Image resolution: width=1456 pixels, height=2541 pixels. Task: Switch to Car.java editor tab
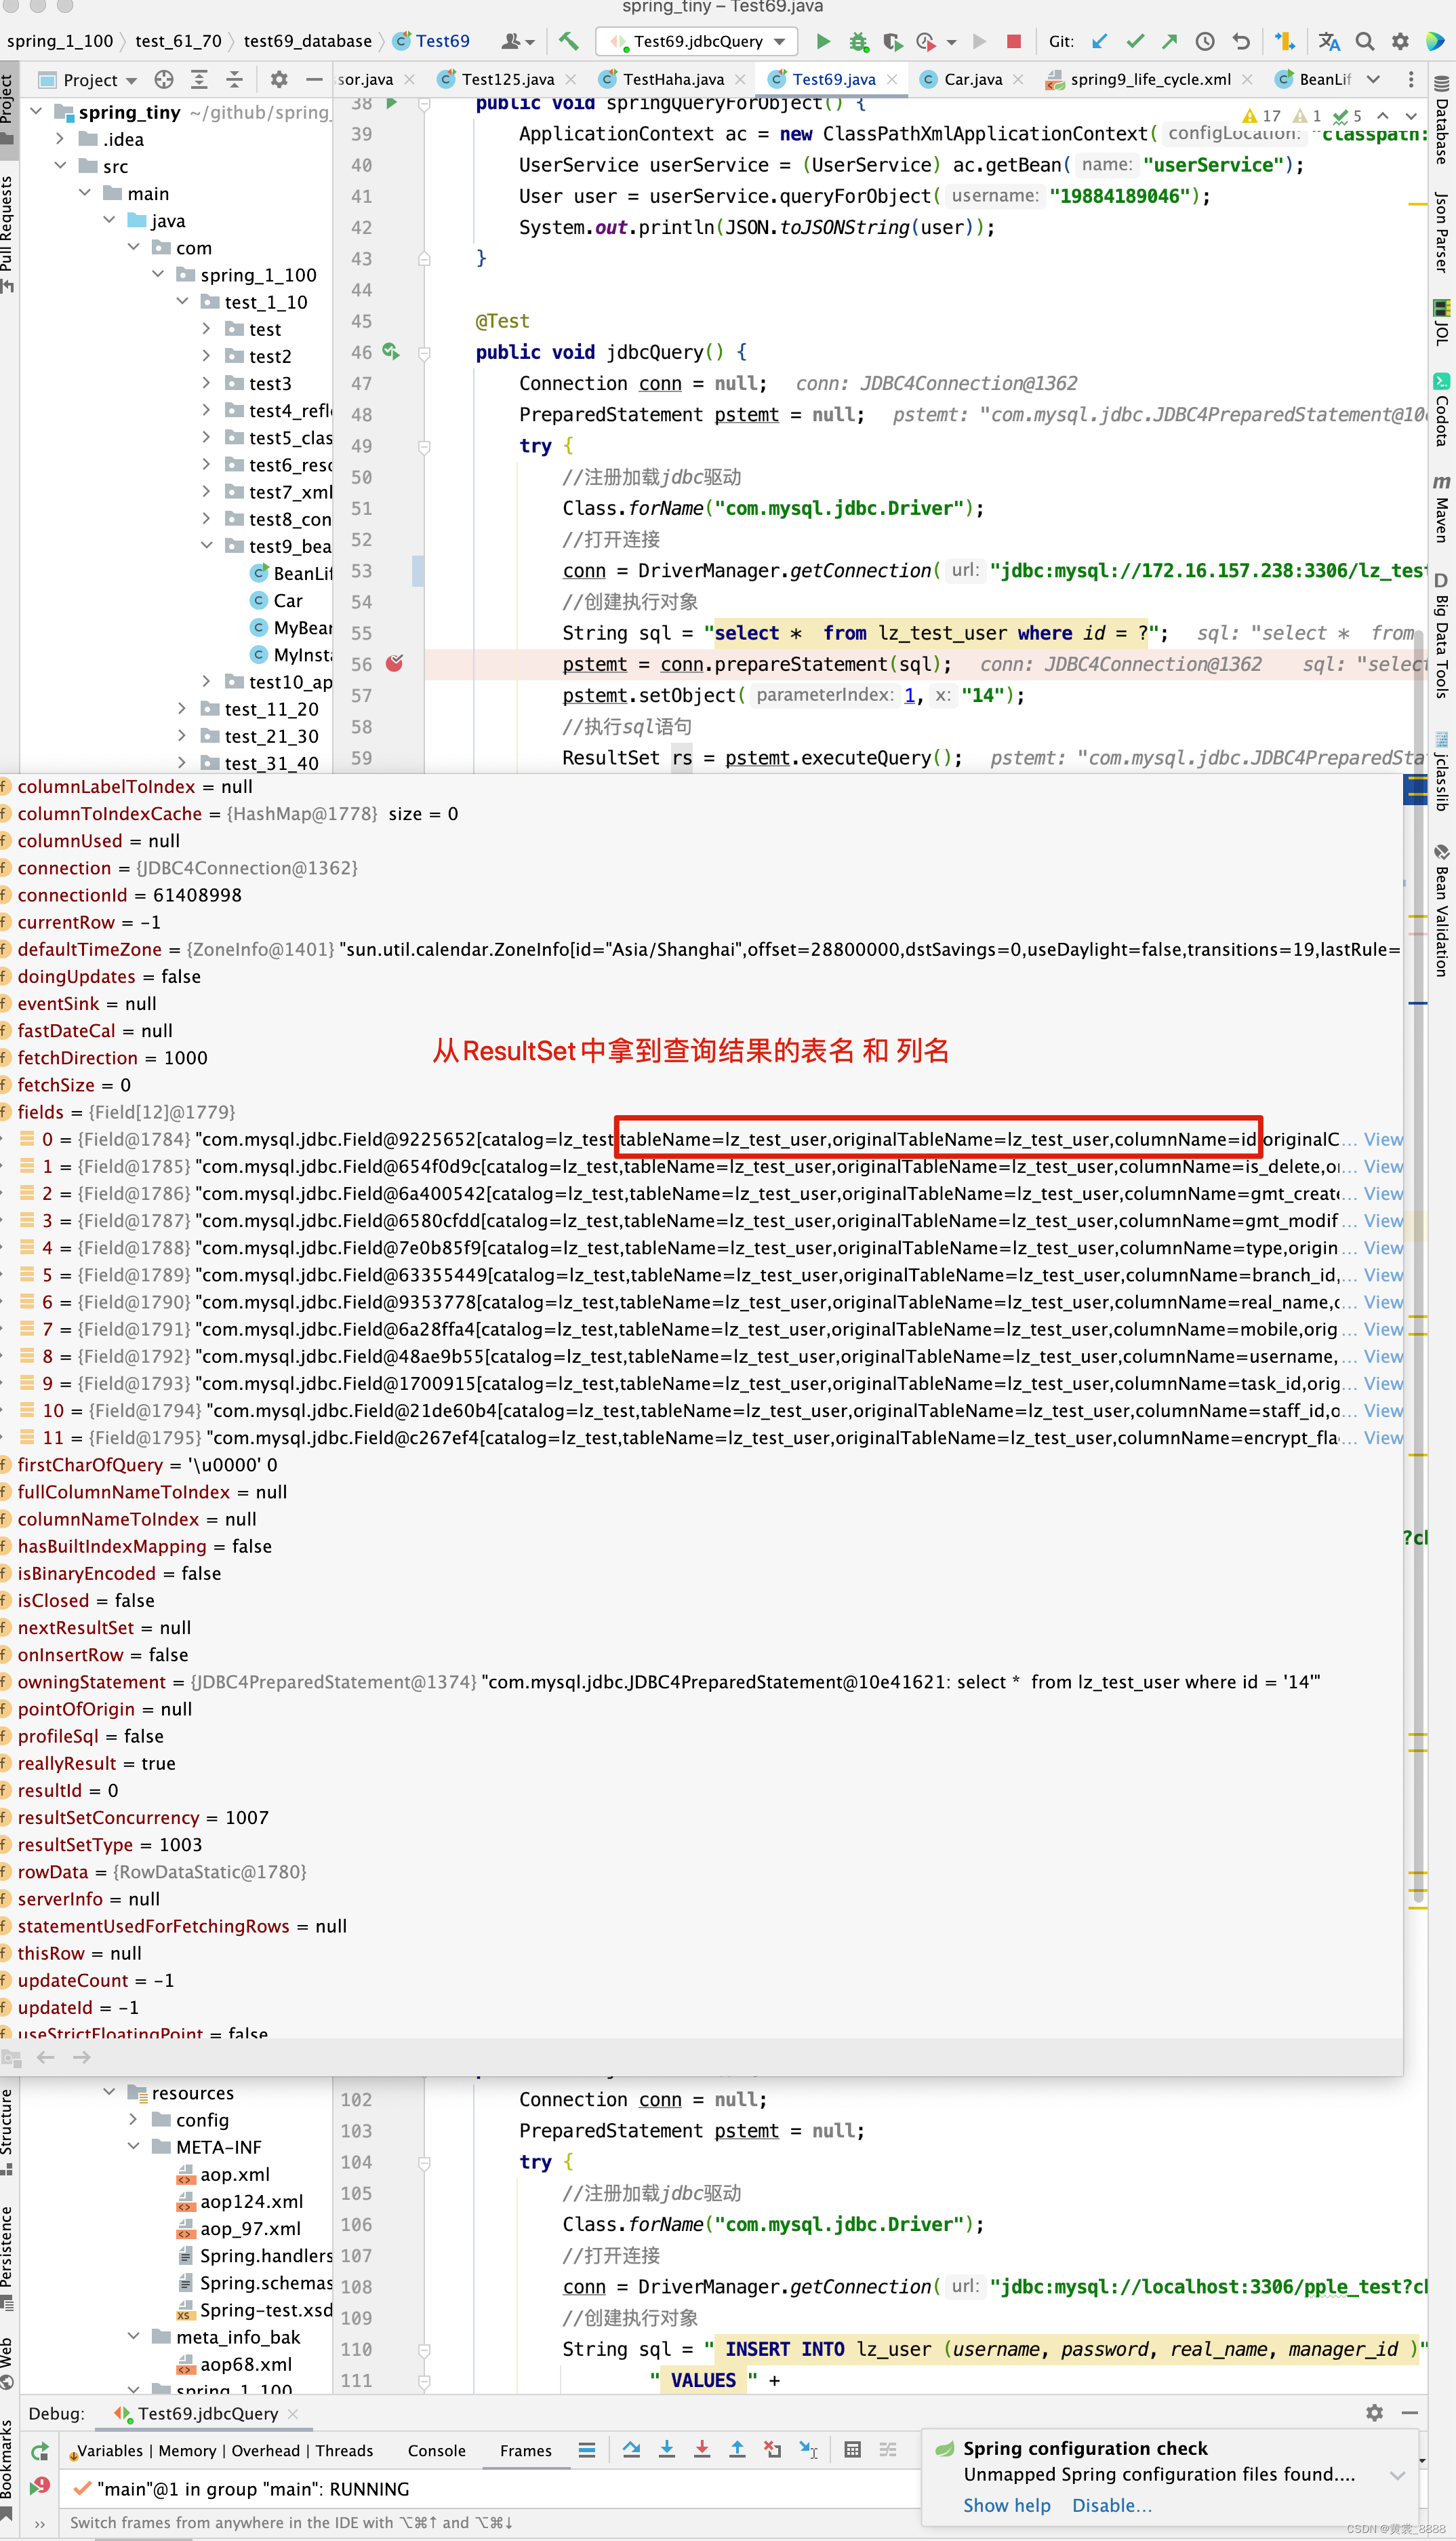click(971, 79)
